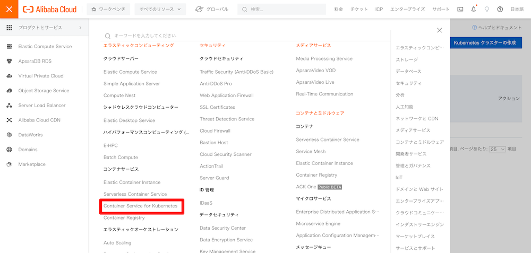This screenshot has height=253, width=531.
Task: Jump to ストレージ category
Action: click(407, 59)
